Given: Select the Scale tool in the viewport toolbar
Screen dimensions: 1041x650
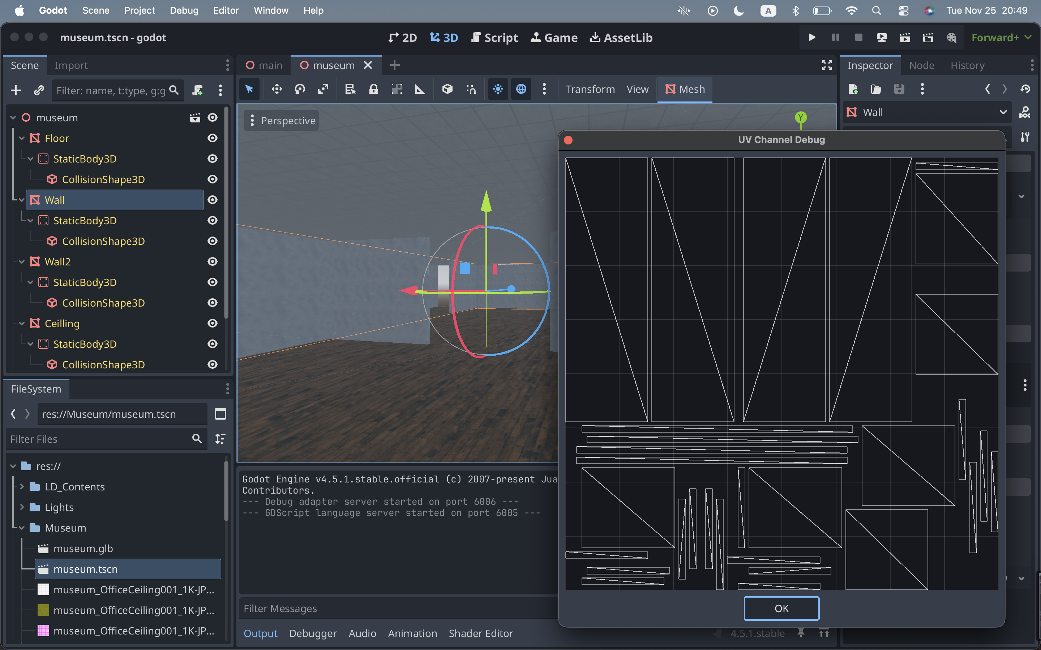Looking at the screenshot, I should tap(324, 89).
